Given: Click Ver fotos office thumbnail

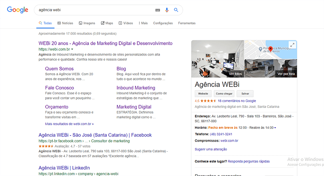Looking at the screenshot, I should pos(218,59).
